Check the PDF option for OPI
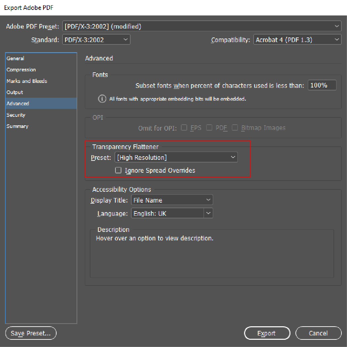Screen dimensions: 347x347 coord(209,128)
